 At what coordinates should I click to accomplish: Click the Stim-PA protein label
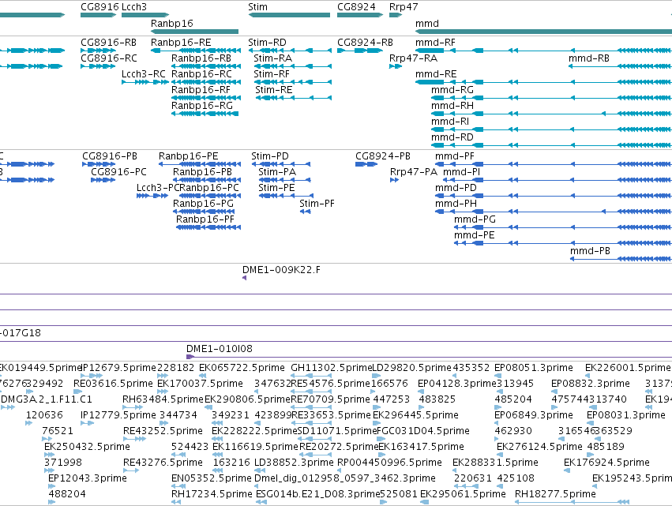(x=277, y=172)
